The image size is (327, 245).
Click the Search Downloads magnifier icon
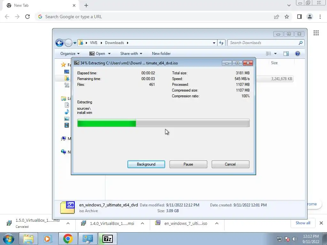(300, 43)
